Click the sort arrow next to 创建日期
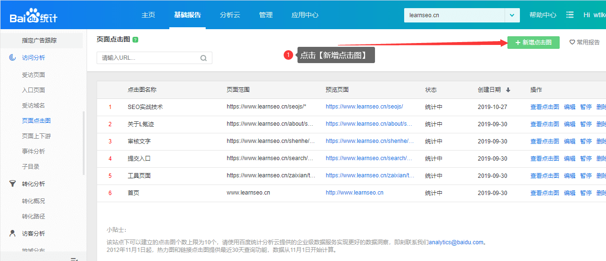This screenshot has height=261, width=606. tap(508, 90)
